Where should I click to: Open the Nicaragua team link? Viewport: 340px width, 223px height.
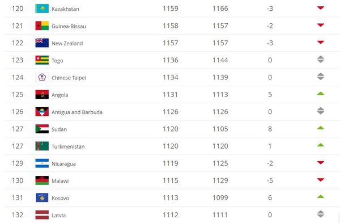point(63,164)
